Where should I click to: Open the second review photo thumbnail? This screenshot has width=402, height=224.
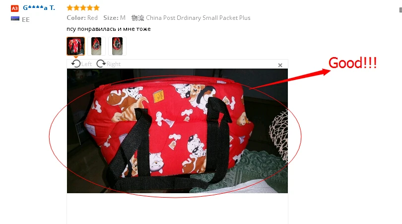96,46
